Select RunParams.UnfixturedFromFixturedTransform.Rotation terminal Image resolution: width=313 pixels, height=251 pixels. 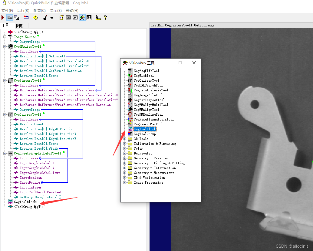(x=65, y=105)
